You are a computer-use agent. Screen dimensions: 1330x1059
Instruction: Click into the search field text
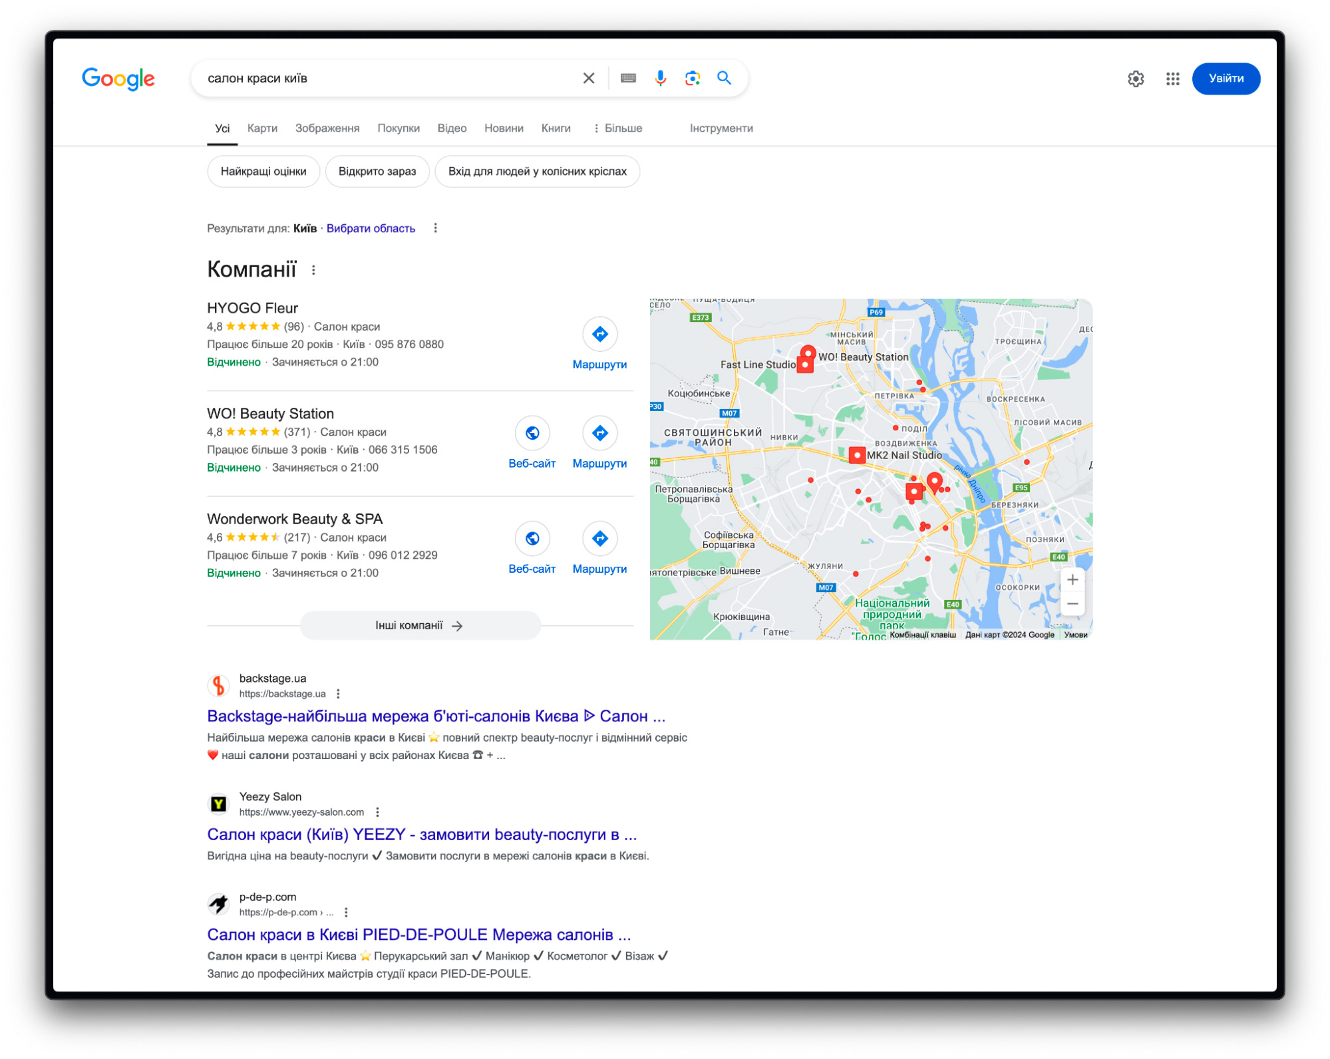(x=257, y=78)
